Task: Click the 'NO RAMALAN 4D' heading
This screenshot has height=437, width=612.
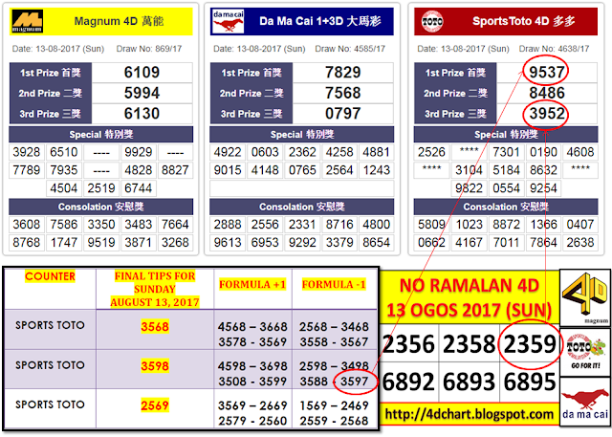Action: [x=470, y=286]
